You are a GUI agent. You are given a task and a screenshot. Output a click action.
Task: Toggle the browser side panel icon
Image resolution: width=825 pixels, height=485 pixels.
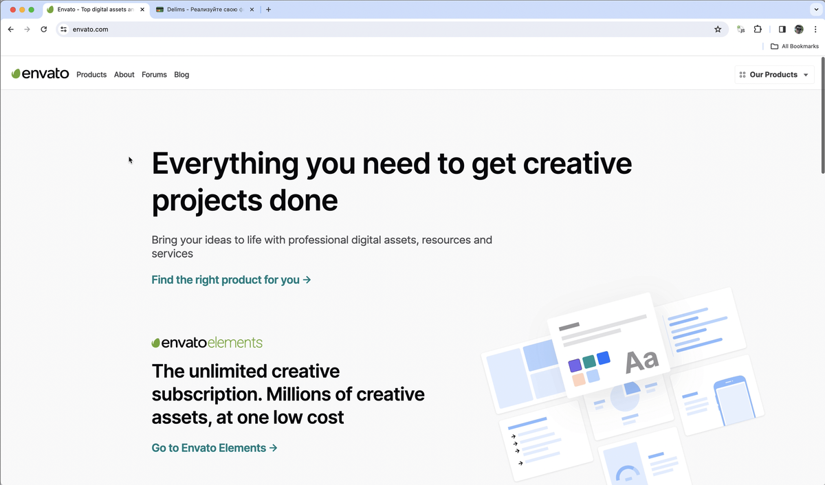782,30
